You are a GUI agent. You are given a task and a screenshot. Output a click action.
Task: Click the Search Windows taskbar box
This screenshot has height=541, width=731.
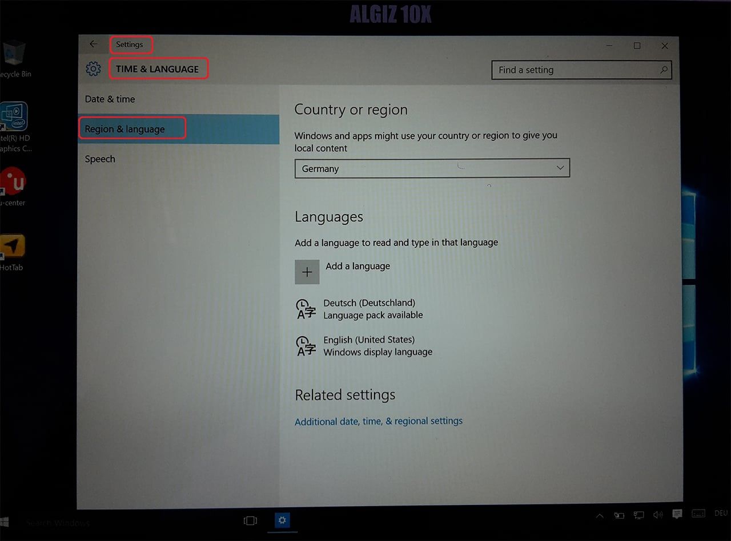(58, 523)
